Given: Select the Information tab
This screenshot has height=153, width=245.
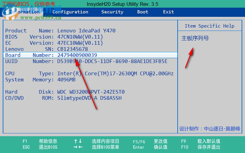Looking at the screenshot, I should coord(24,12).
